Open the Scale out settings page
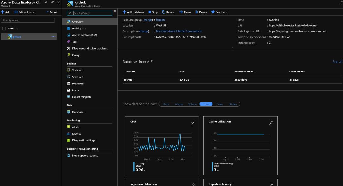This screenshot has height=186, width=343. click(x=77, y=77)
